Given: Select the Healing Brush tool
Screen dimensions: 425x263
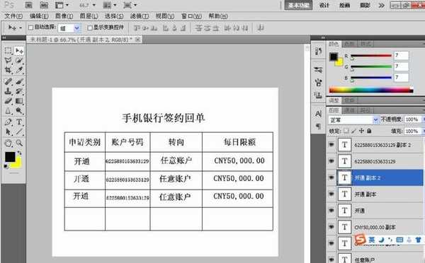Looking at the screenshot, I should (8, 81).
